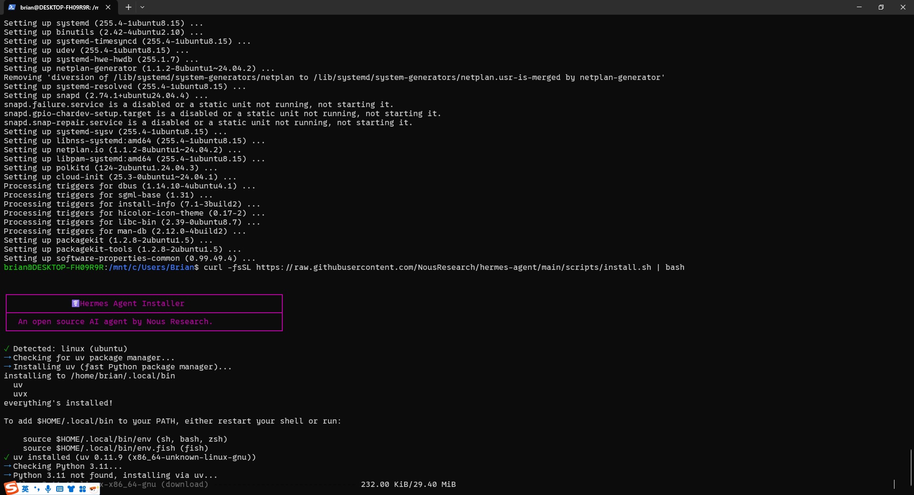Click 'snapd.failure.service is a disabled' line
The height and width of the screenshot is (495, 914).
(199, 105)
